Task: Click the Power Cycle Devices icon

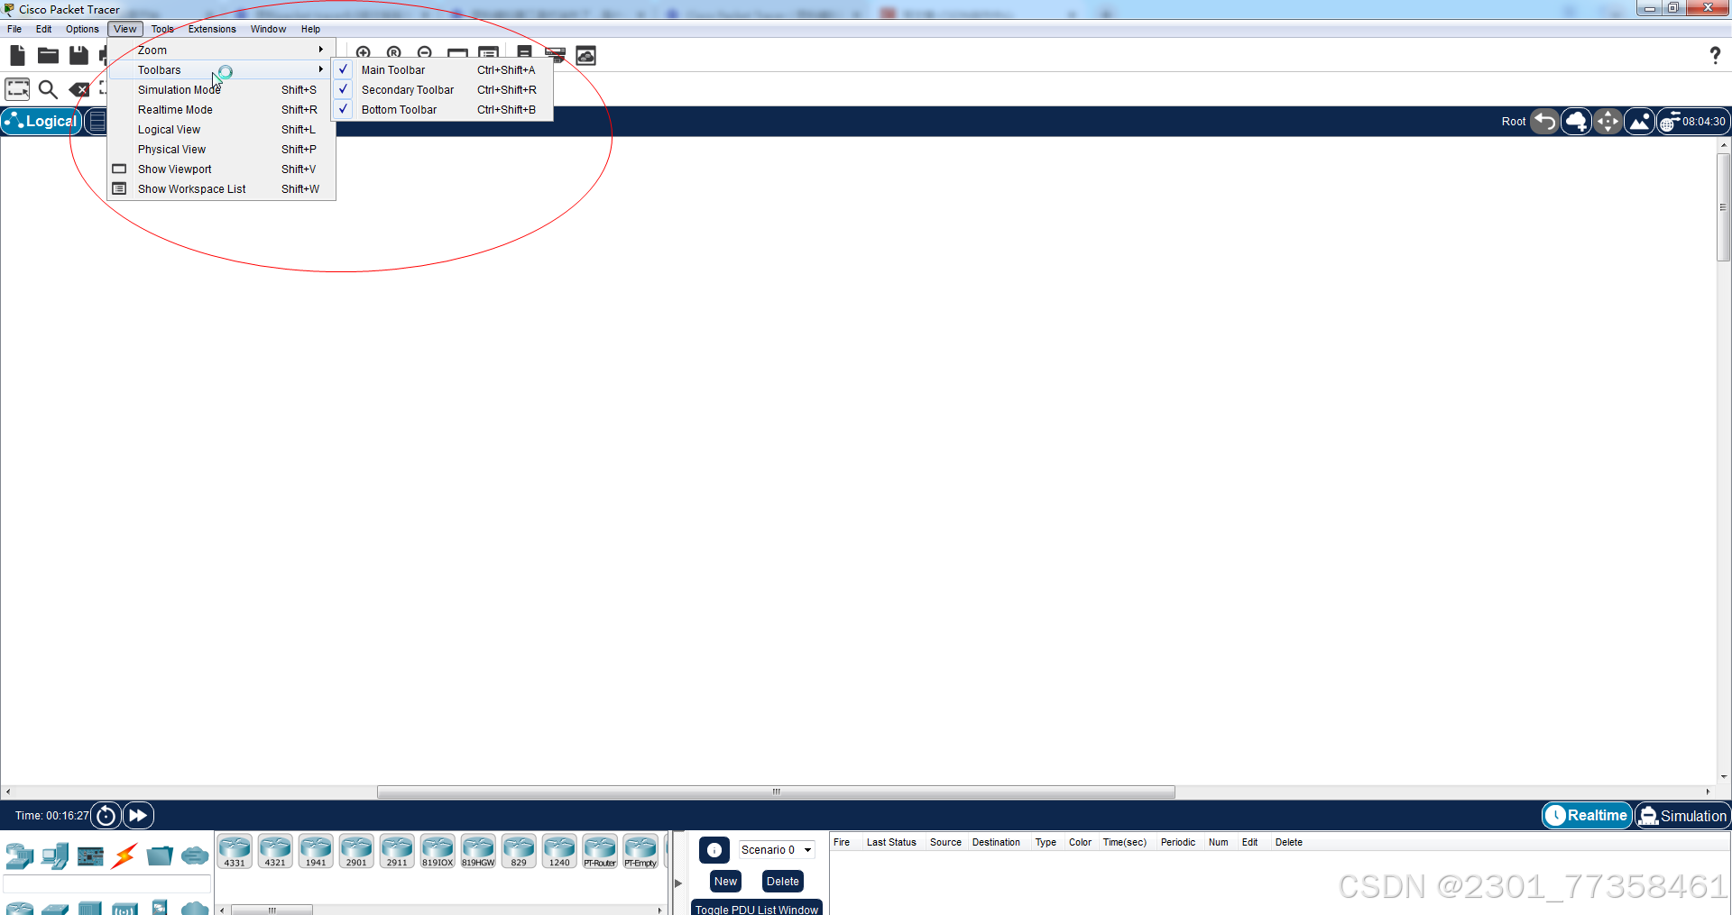Action: 106,816
